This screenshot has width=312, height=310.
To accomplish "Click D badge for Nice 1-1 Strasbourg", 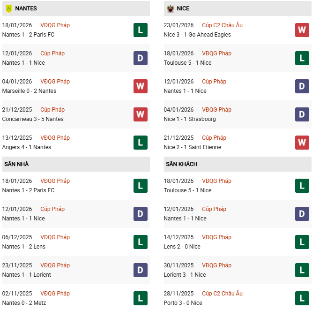I will click(302, 114).
